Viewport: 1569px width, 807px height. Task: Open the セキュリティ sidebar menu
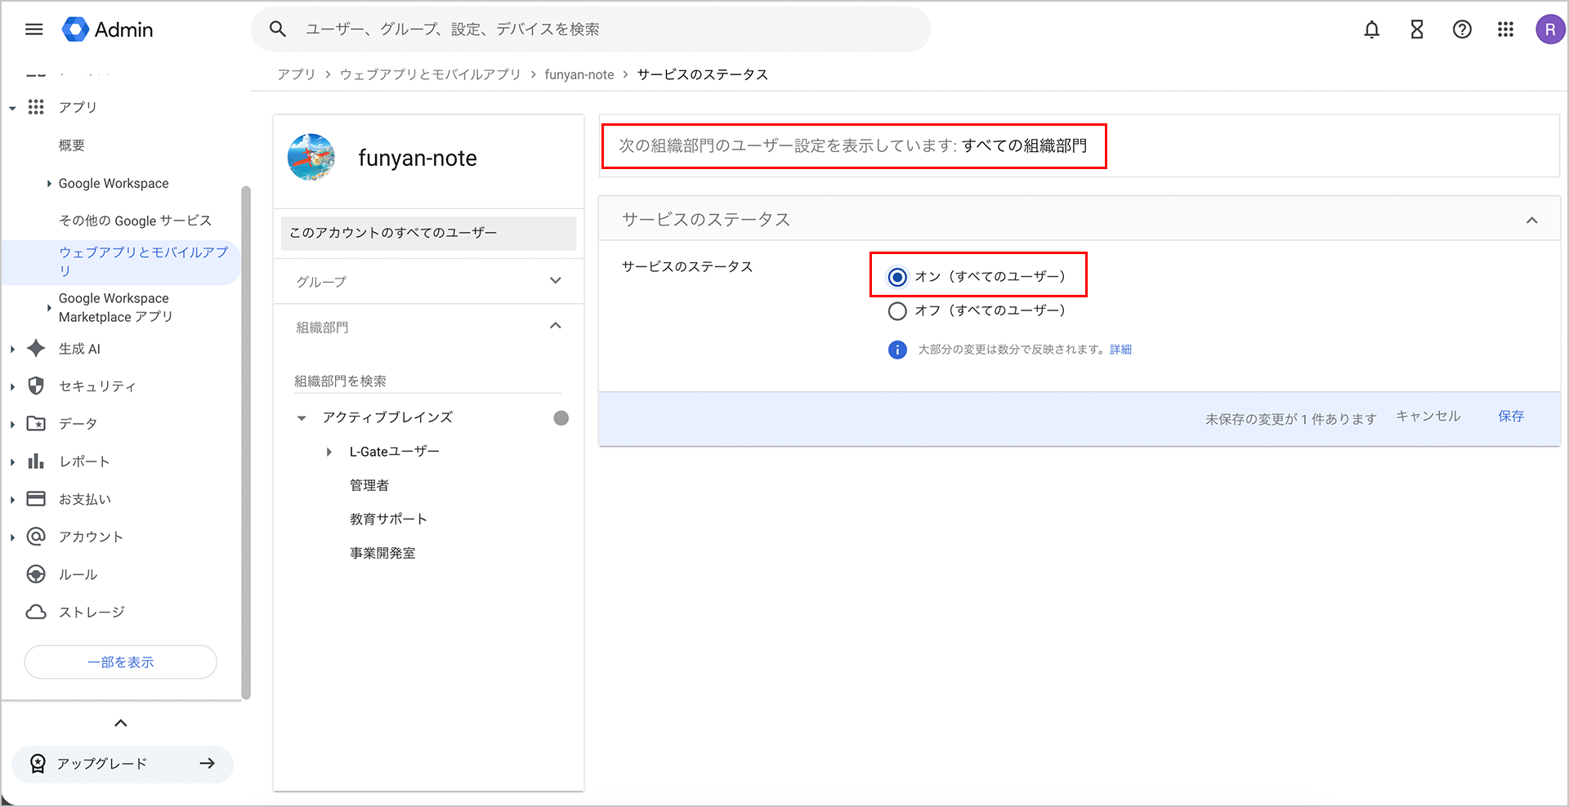click(x=96, y=386)
